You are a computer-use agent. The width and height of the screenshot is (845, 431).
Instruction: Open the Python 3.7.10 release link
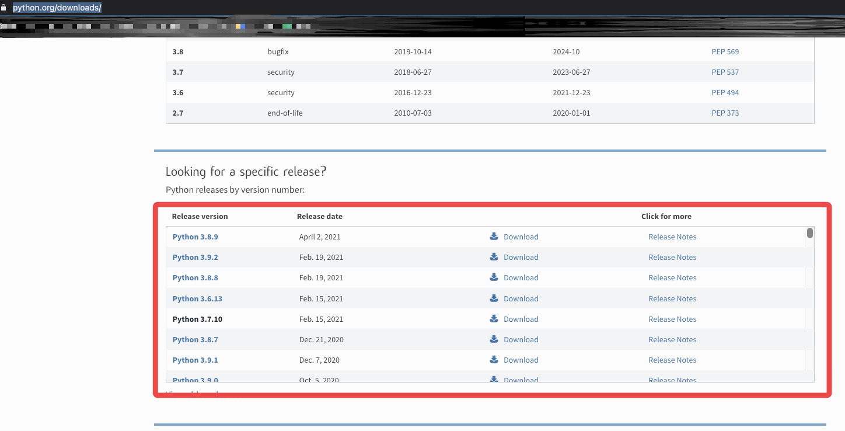point(197,319)
